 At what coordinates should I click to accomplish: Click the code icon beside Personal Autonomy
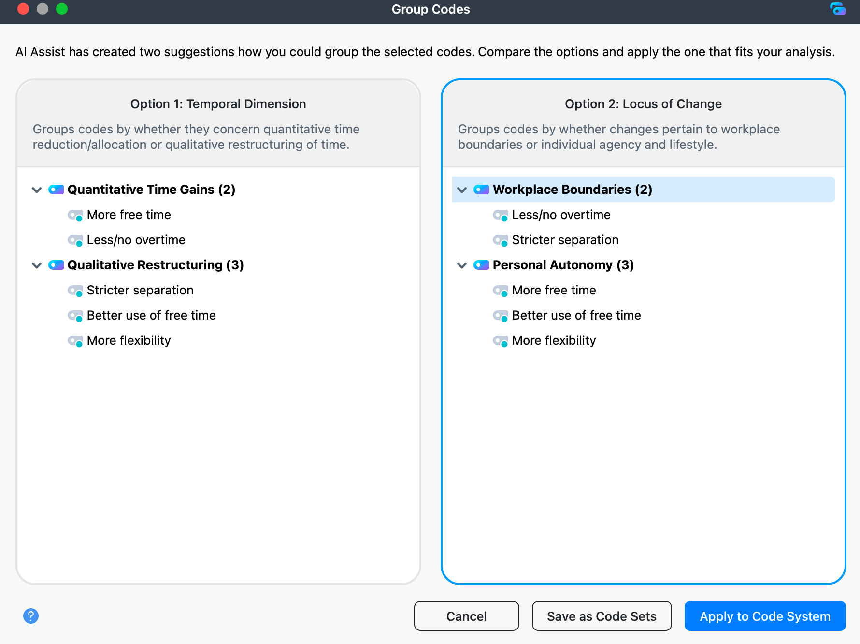[481, 265]
